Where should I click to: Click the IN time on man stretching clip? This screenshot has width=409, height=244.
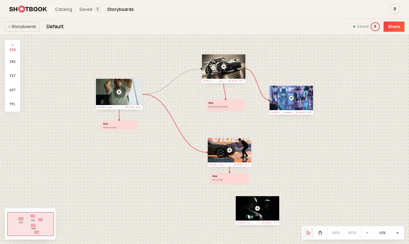(101, 107)
